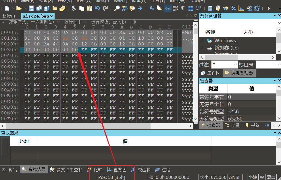Click the font settings icon on toolbar
The width and height of the screenshot is (281, 180).
[x=152, y=8]
